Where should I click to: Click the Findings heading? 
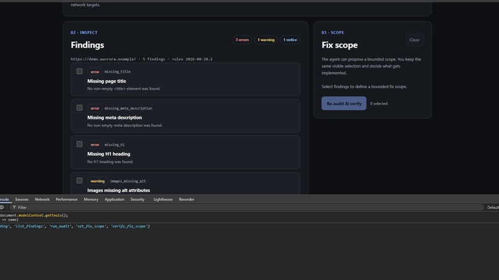coord(87,45)
